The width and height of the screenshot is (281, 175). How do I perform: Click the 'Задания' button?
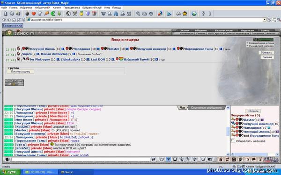pyautogui.click(x=267, y=57)
